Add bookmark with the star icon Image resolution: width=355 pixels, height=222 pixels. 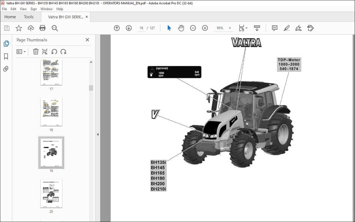point(19,28)
